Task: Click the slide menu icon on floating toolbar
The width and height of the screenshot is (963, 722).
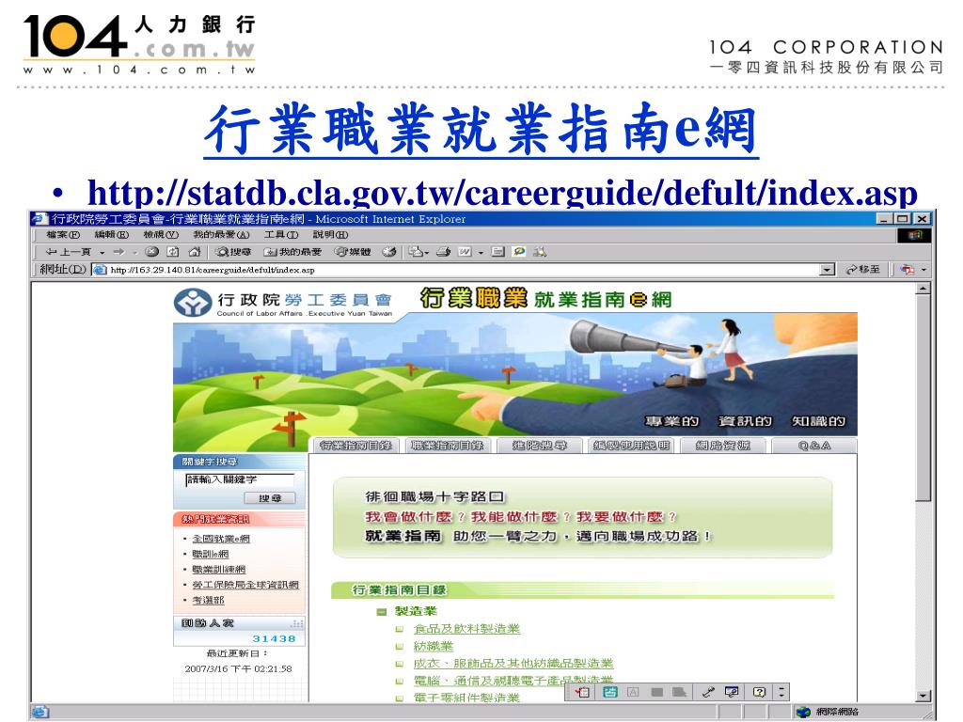Action: (582, 692)
